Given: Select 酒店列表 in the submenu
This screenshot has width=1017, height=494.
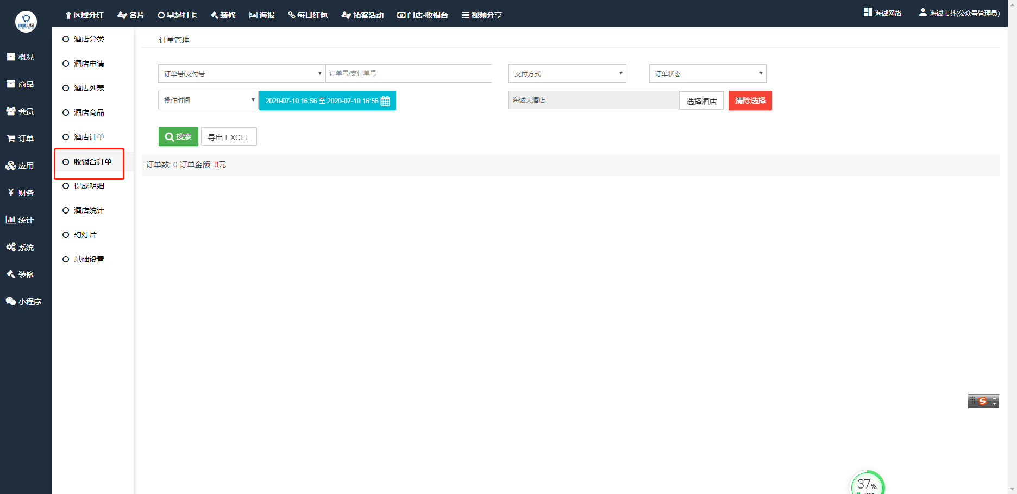Looking at the screenshot, I should coord(89,88).
